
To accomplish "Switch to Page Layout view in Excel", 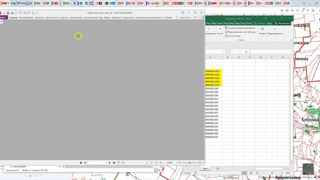I will [x=251, y=173].
